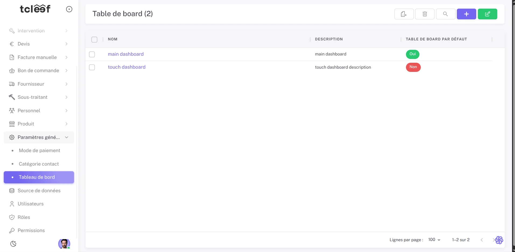Toggle dark mode moon icon
The height and width of the screenshot is (252, 515).
click(13, 244)
